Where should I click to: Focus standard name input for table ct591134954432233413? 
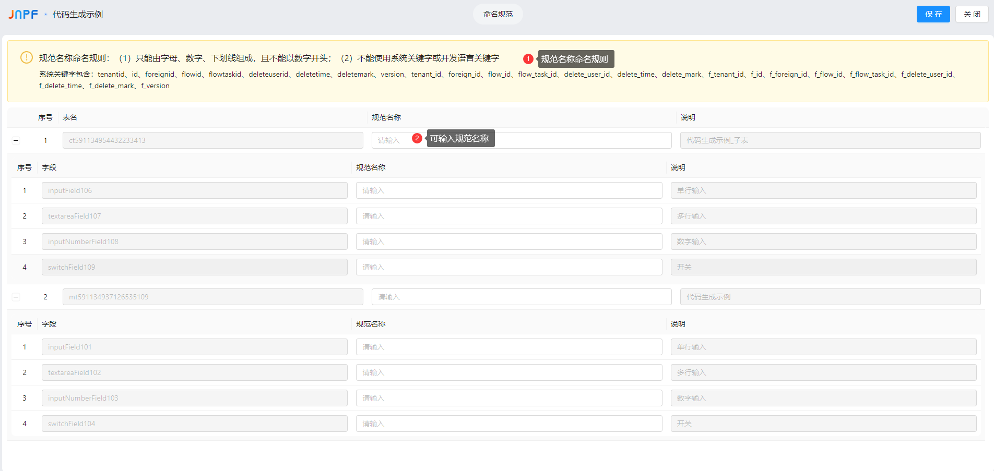pos(574,140)
